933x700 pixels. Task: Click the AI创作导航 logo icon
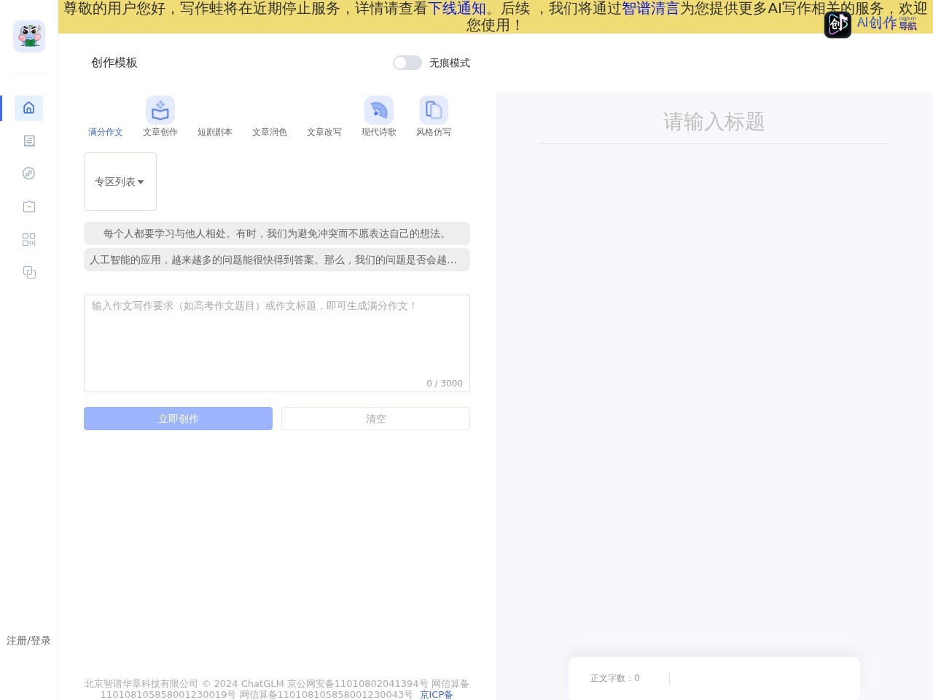[x=838, y=25]
